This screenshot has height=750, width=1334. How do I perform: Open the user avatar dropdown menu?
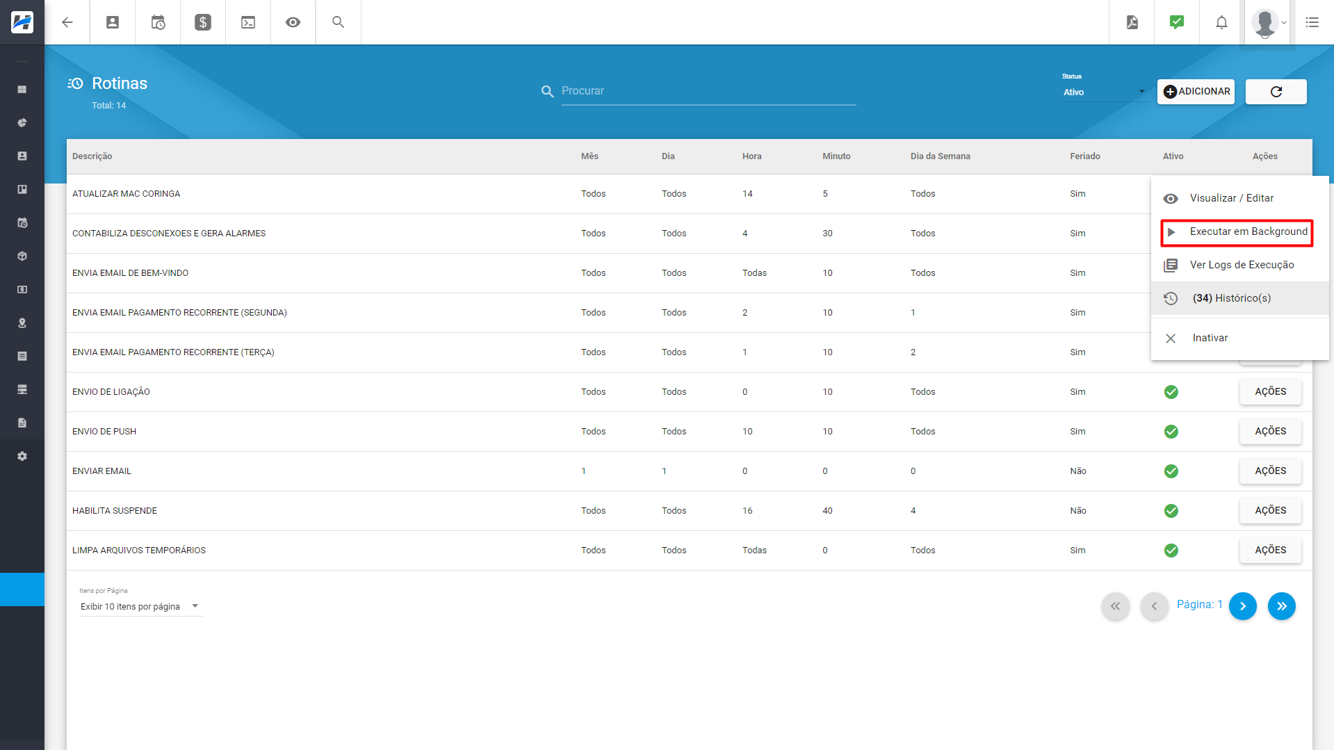pos(1269,22)
